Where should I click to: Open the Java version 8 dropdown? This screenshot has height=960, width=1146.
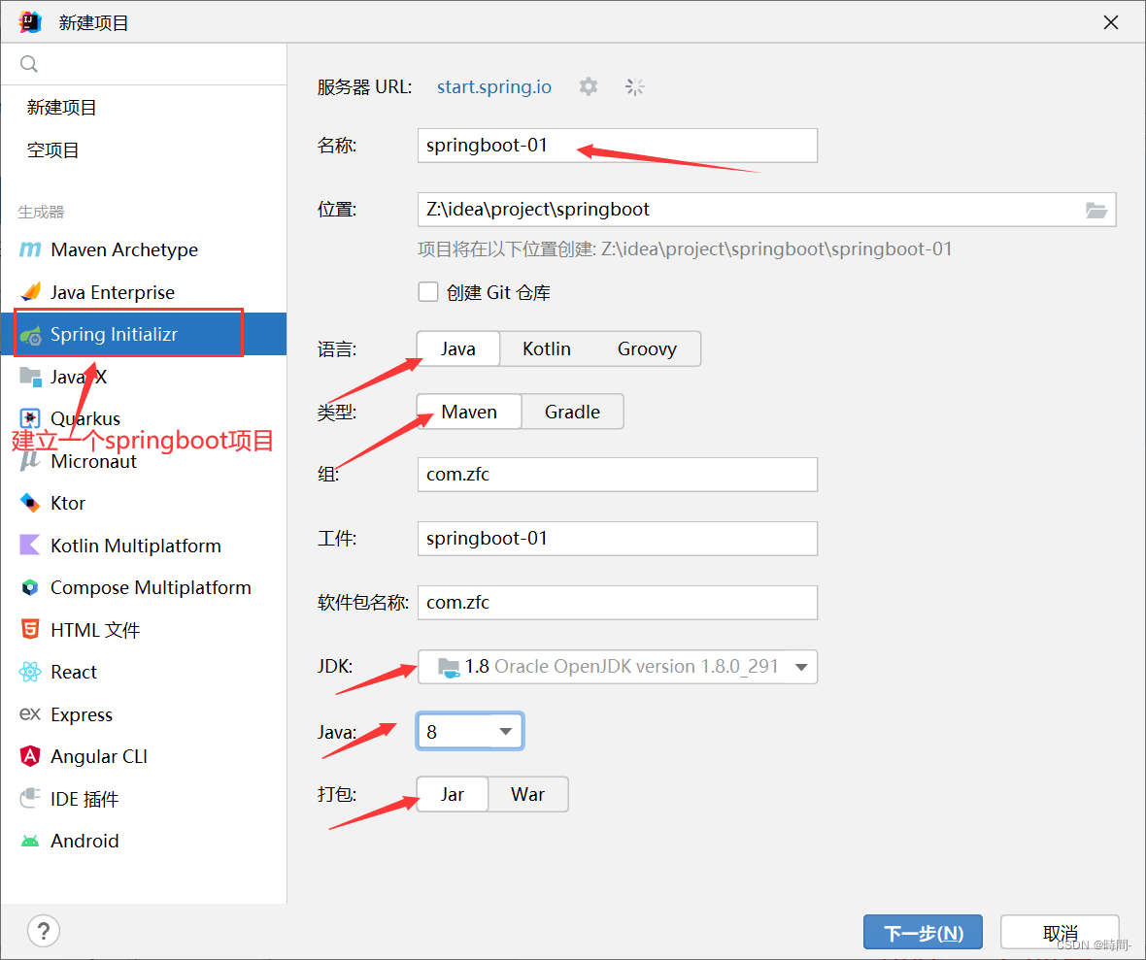470,731
